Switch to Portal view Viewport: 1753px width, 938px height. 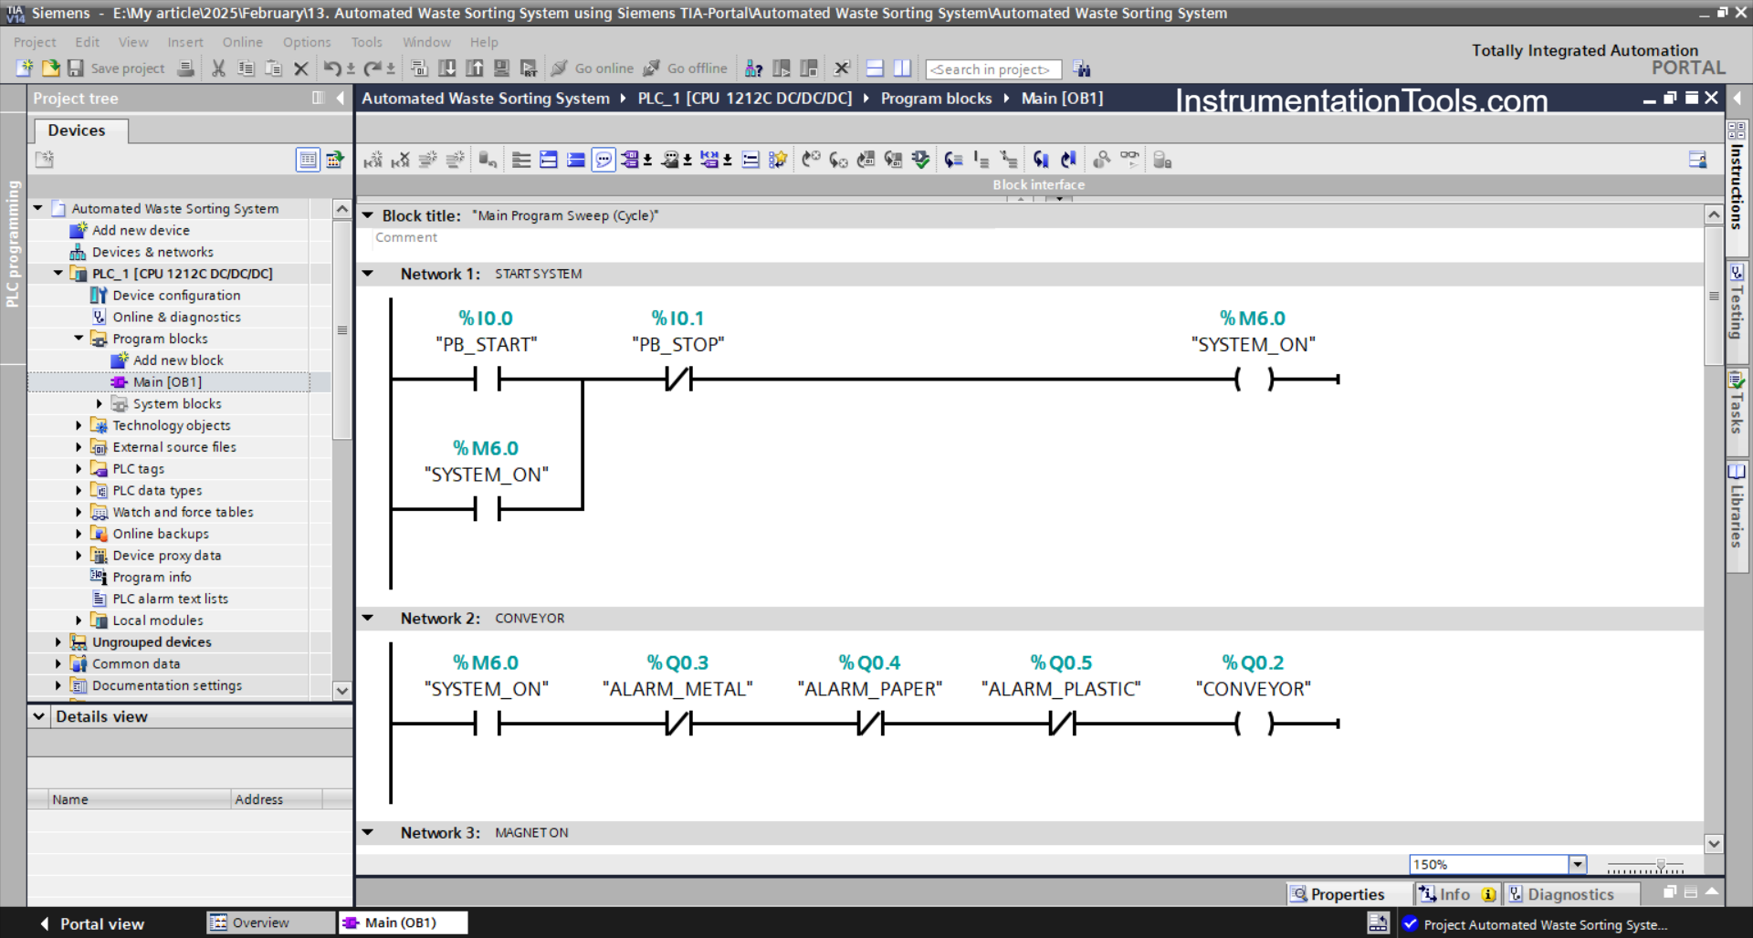pos(92,923)
